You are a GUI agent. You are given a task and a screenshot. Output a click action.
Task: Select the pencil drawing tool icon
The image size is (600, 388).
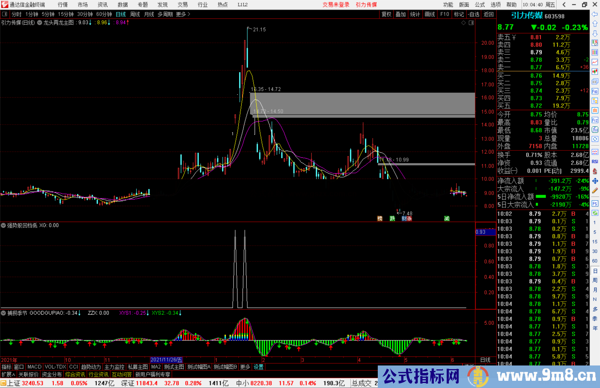pos(595,191)
